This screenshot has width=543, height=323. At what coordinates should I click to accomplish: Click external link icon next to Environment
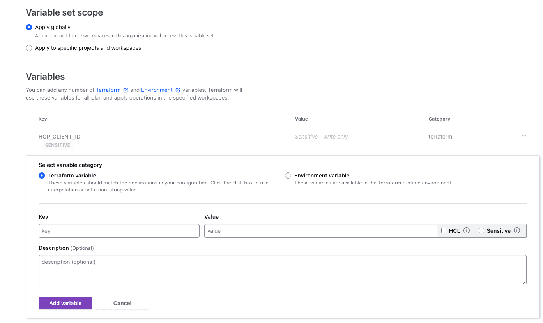coord(178,90)
